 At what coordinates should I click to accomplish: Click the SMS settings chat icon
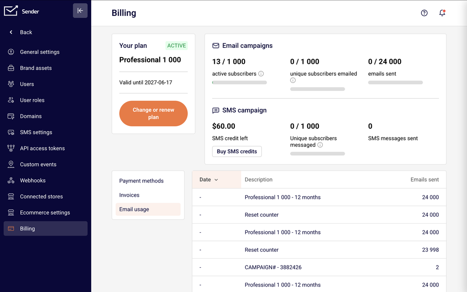pos(11,132)
